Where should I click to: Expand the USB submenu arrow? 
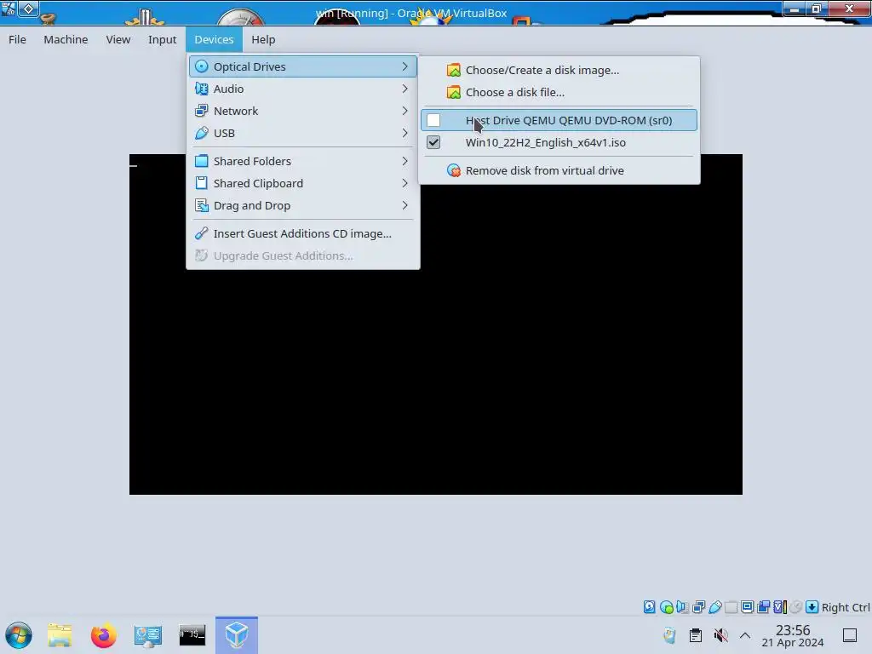tap(404, 133)
